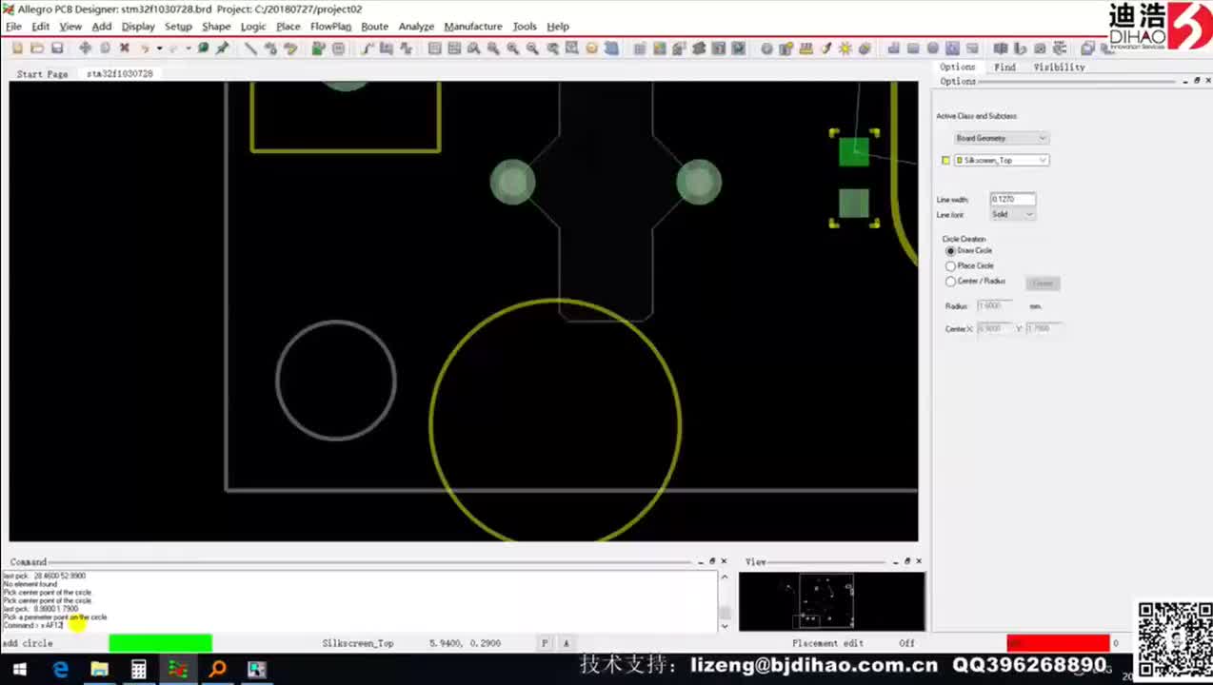
Task: Click the red DRC status box
Action: coord(1058,643)
